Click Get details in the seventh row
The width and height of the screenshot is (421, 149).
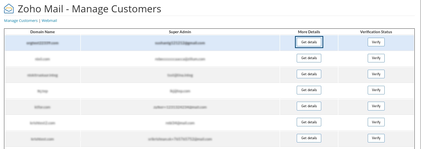pyautogui.click(x=309, y=138)
